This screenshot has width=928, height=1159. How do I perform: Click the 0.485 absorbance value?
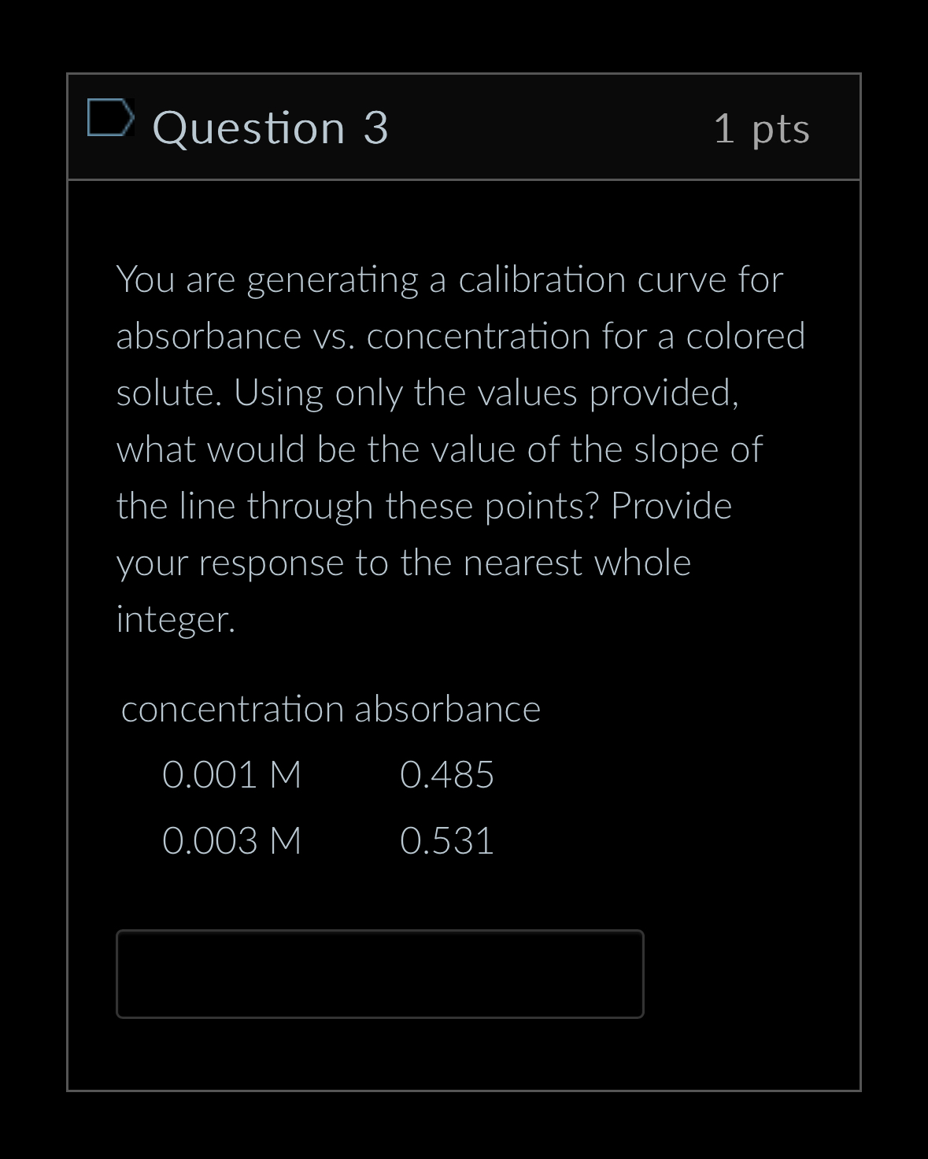pyautogui.click(x=447, y=774)
